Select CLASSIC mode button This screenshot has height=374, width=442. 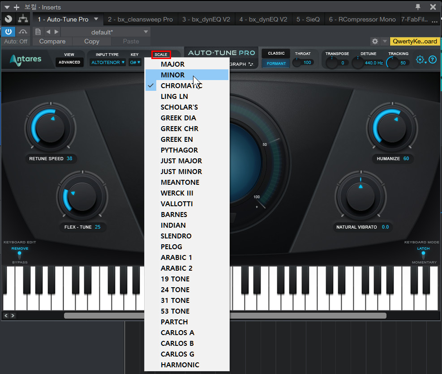[276, 53]
